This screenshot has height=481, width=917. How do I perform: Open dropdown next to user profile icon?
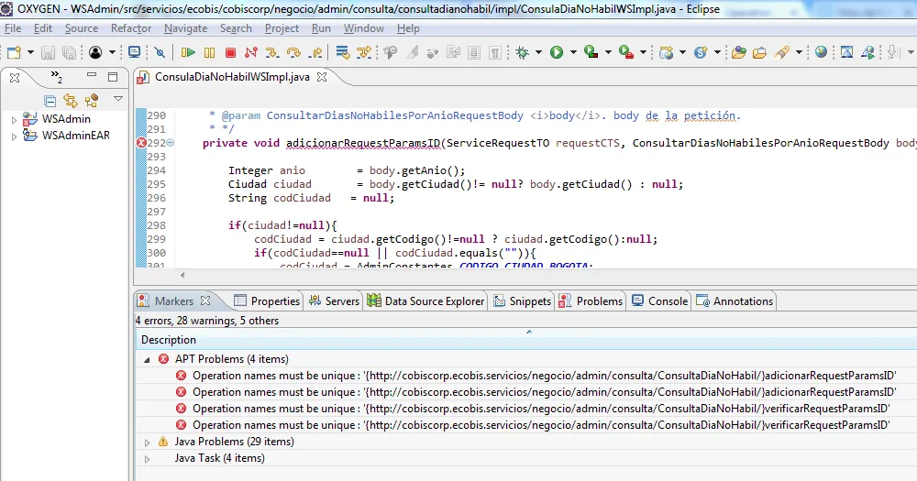[x=112, y=52]
